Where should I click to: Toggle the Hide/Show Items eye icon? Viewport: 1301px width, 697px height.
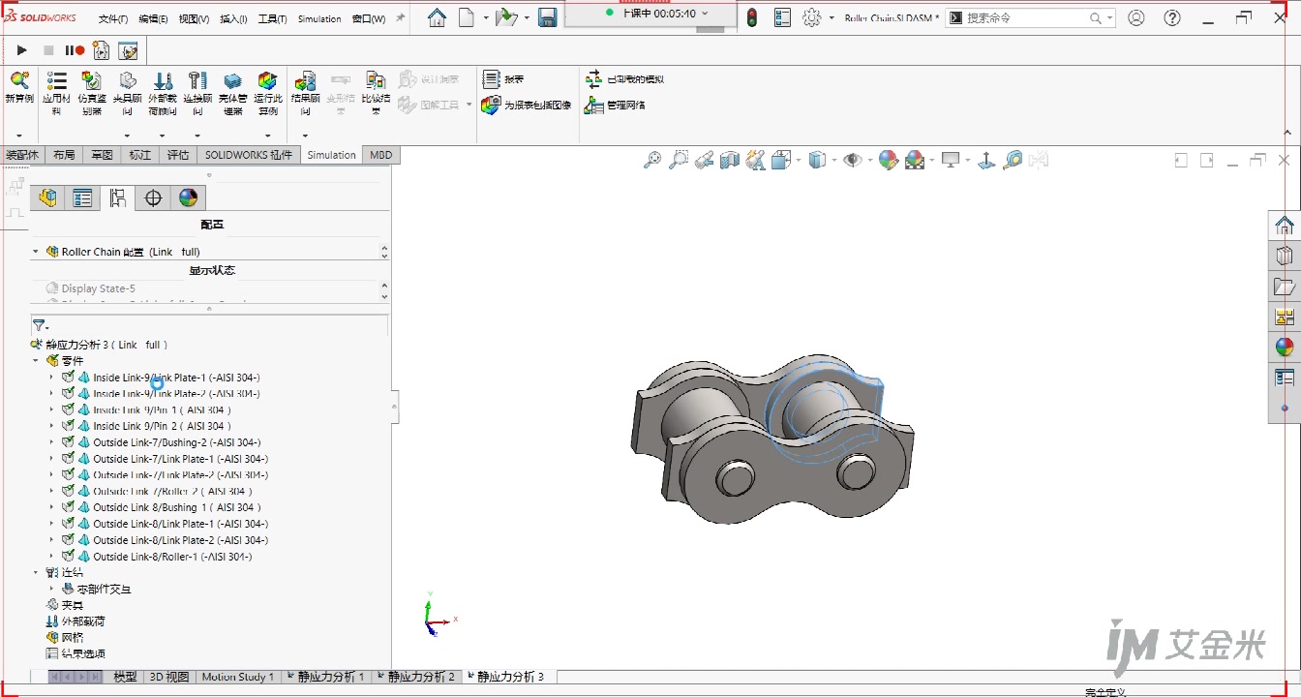(x=852, y=160)
